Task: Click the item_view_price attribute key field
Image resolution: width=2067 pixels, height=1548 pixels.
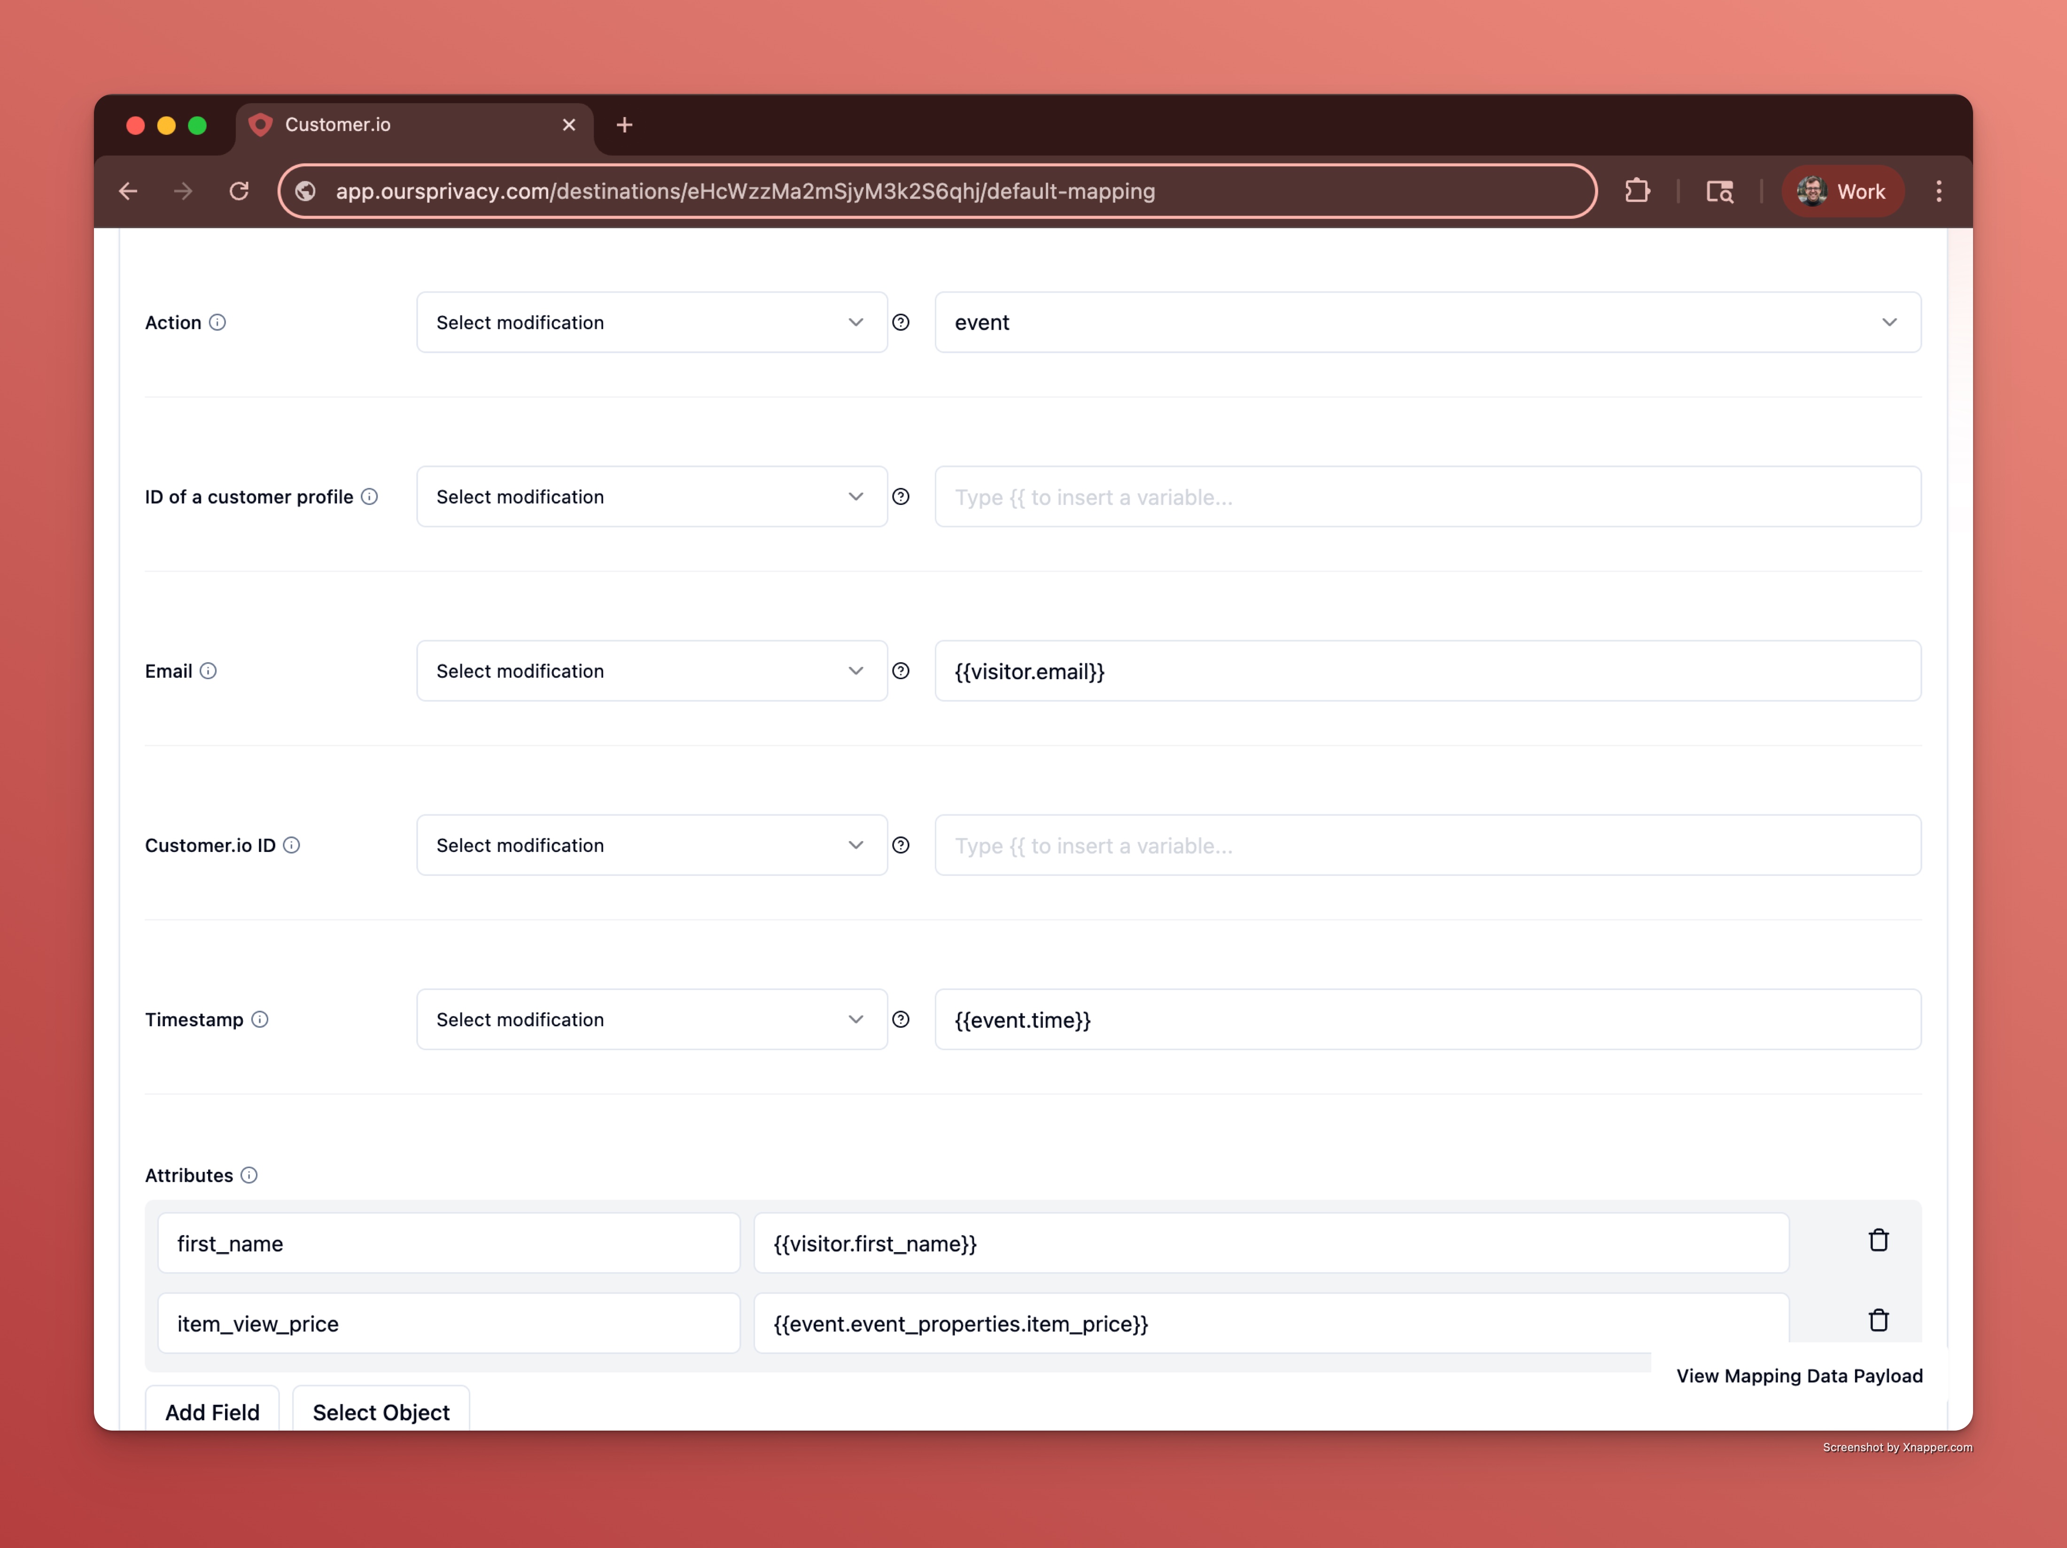Action: tap(449, 1324)
